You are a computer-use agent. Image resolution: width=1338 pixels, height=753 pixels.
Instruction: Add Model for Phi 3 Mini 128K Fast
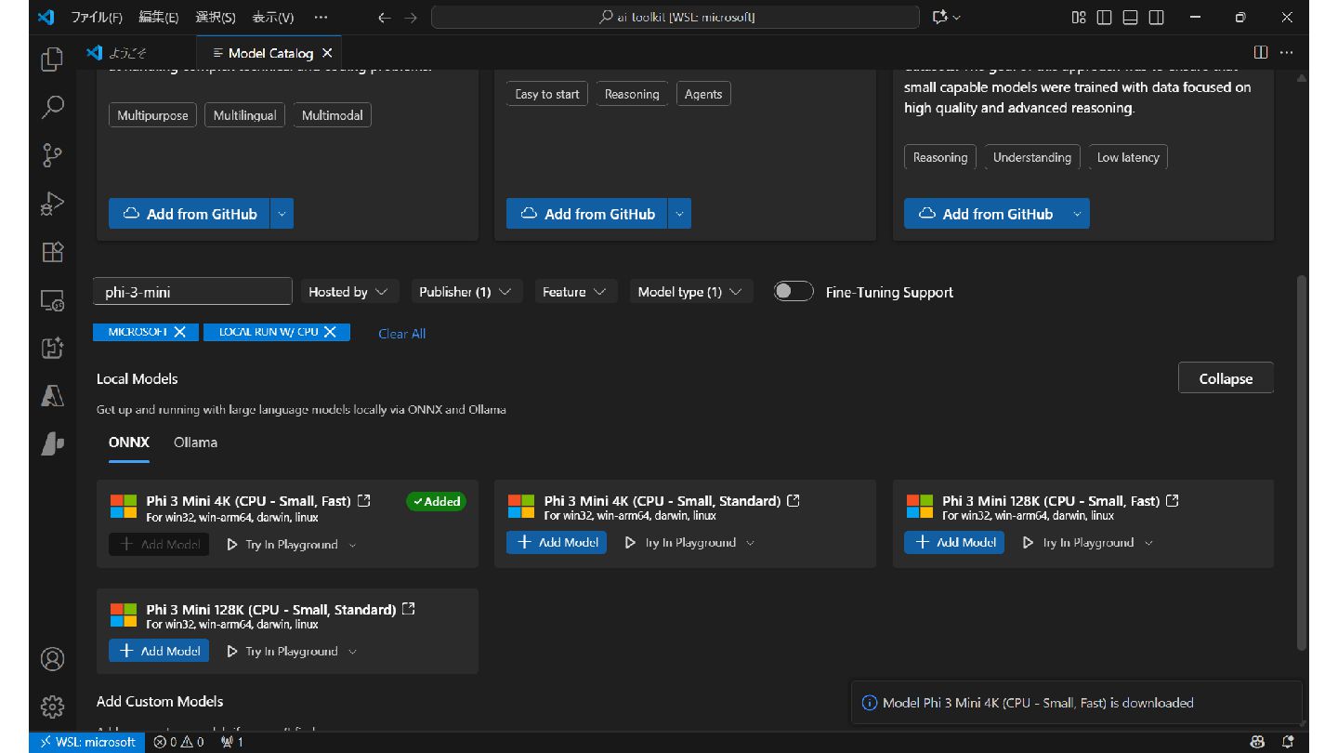coord(954,542)
